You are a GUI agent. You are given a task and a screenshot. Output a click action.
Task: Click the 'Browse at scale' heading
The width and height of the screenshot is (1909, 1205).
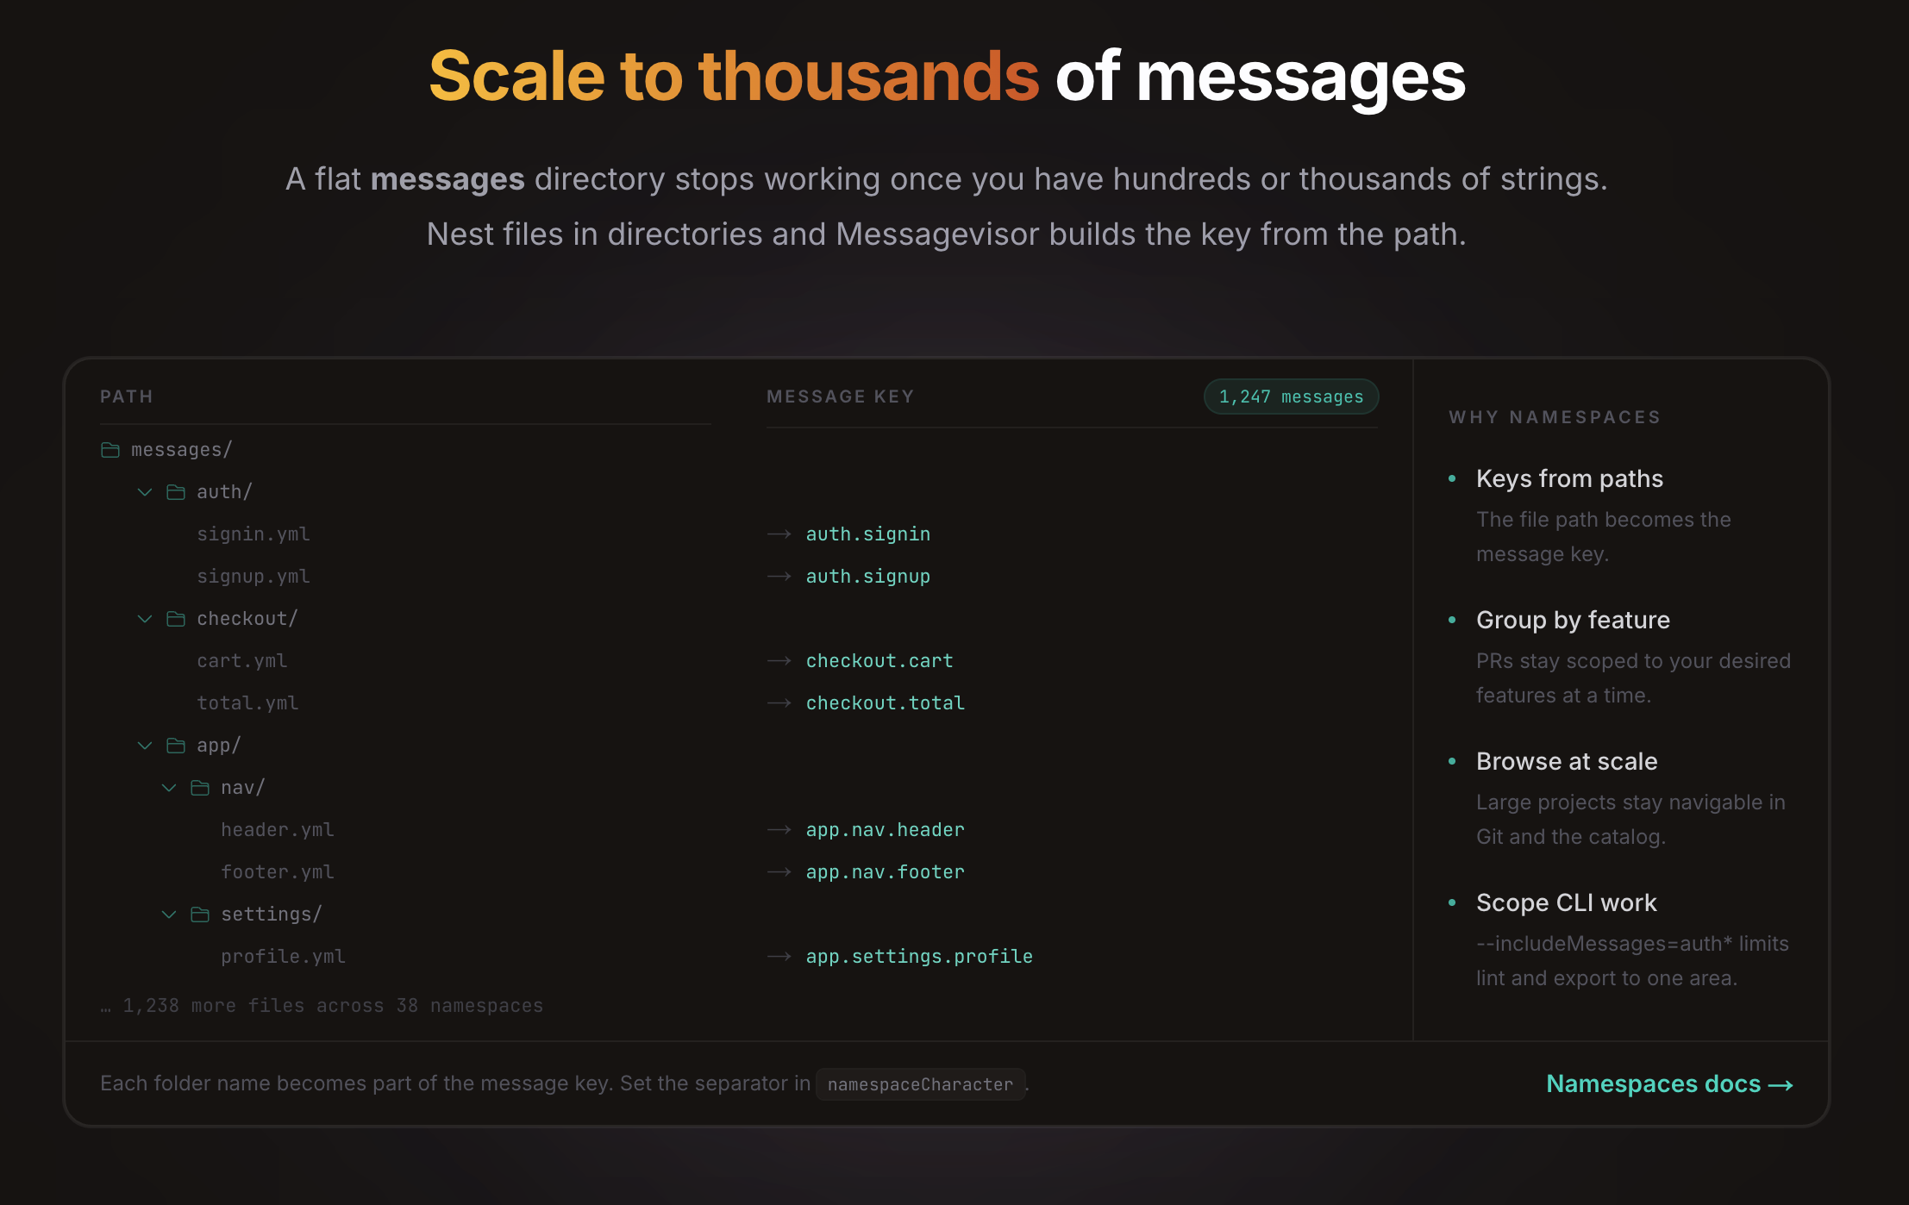1567,762
